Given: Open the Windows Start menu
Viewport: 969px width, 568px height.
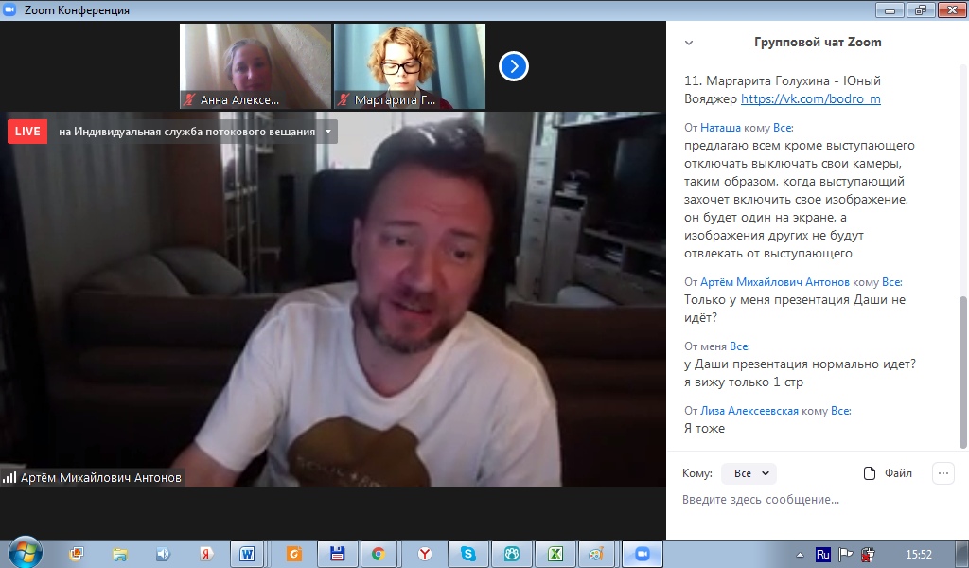Looking at the screenshot, I should tap(25, 553).
